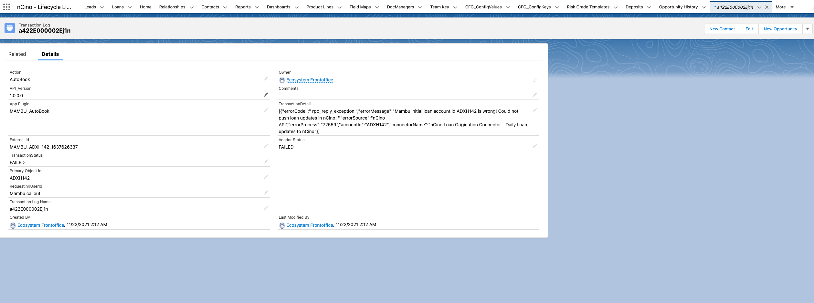Viewport: 814px width, 303px height.
Task: Click the pencil icon beside API_Version
Action: (x=266, y=94)
